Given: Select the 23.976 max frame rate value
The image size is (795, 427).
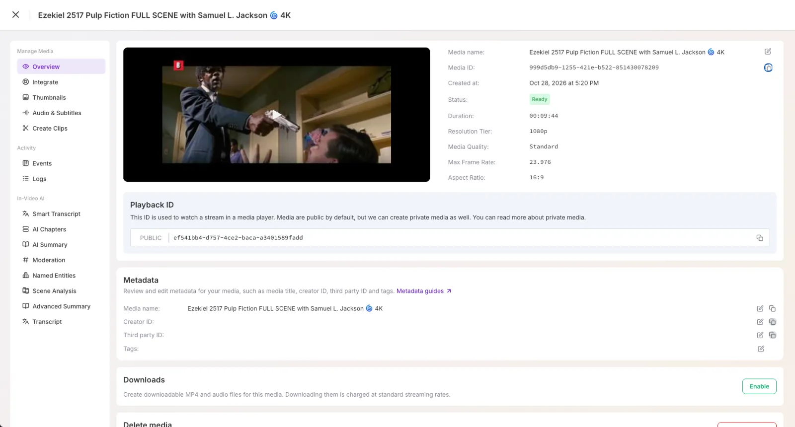Looking at the screenshot, I should point(540,162).
